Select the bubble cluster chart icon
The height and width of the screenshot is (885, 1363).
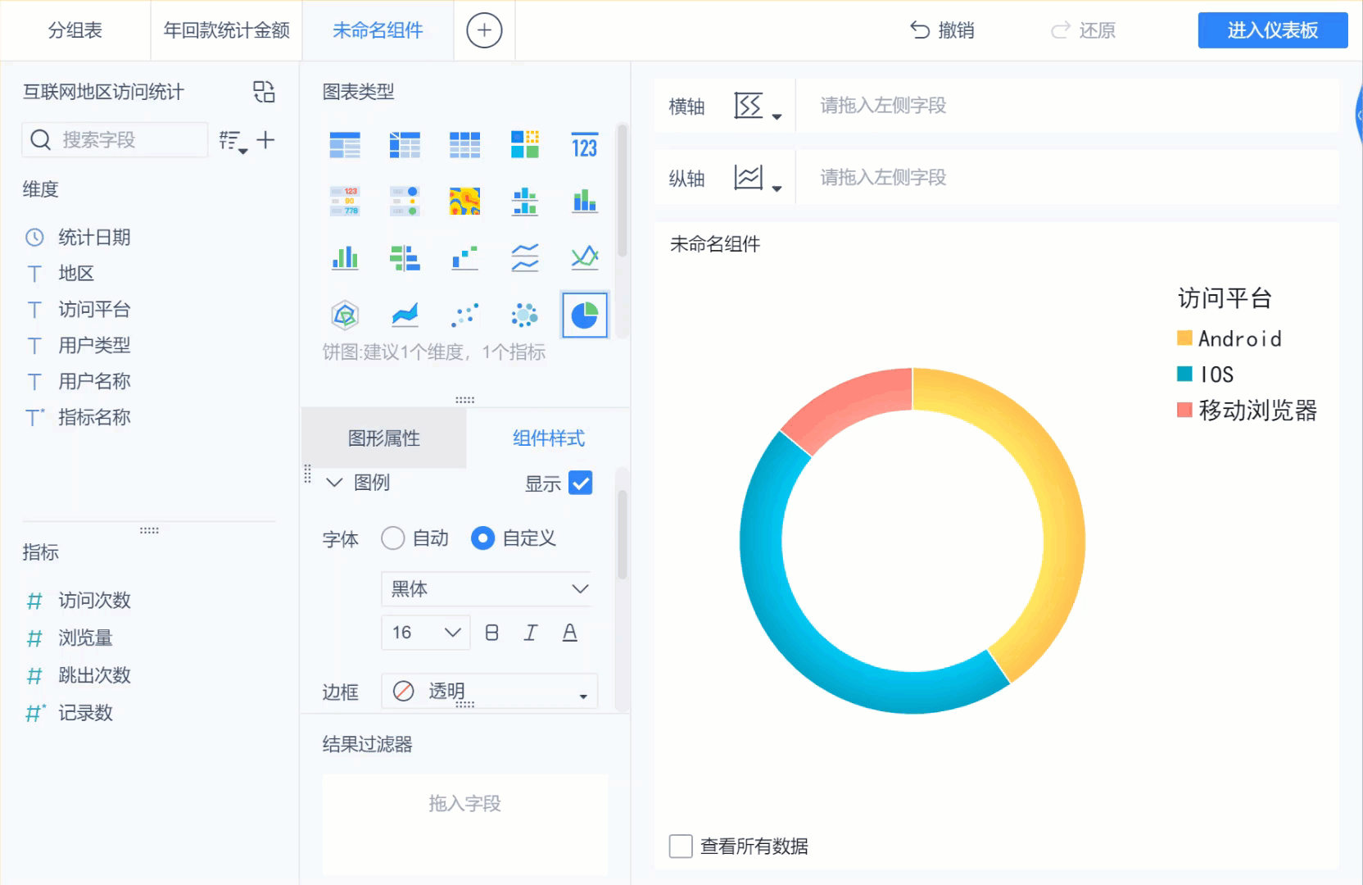click(524, 315)
